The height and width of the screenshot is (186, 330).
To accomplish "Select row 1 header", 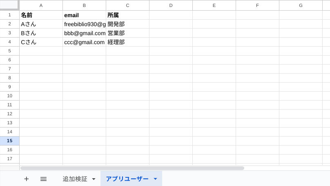I will (x=9, y=15).
